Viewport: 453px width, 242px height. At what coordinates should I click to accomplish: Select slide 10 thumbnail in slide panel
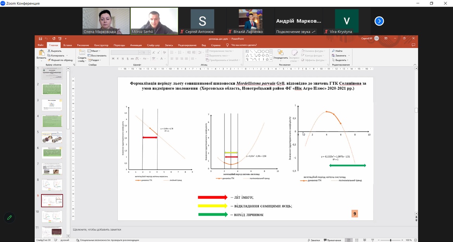(52, 216)
